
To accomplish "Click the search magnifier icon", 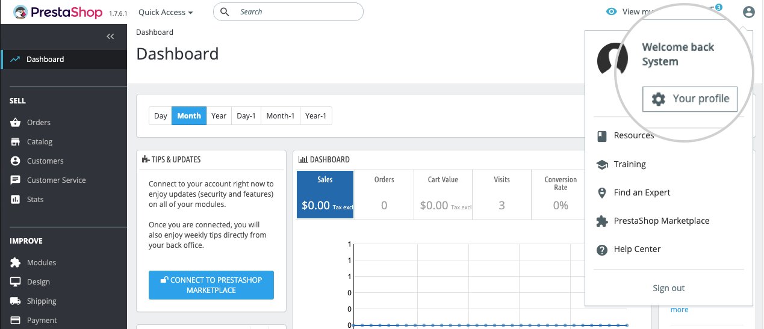I will click(225, 11).
